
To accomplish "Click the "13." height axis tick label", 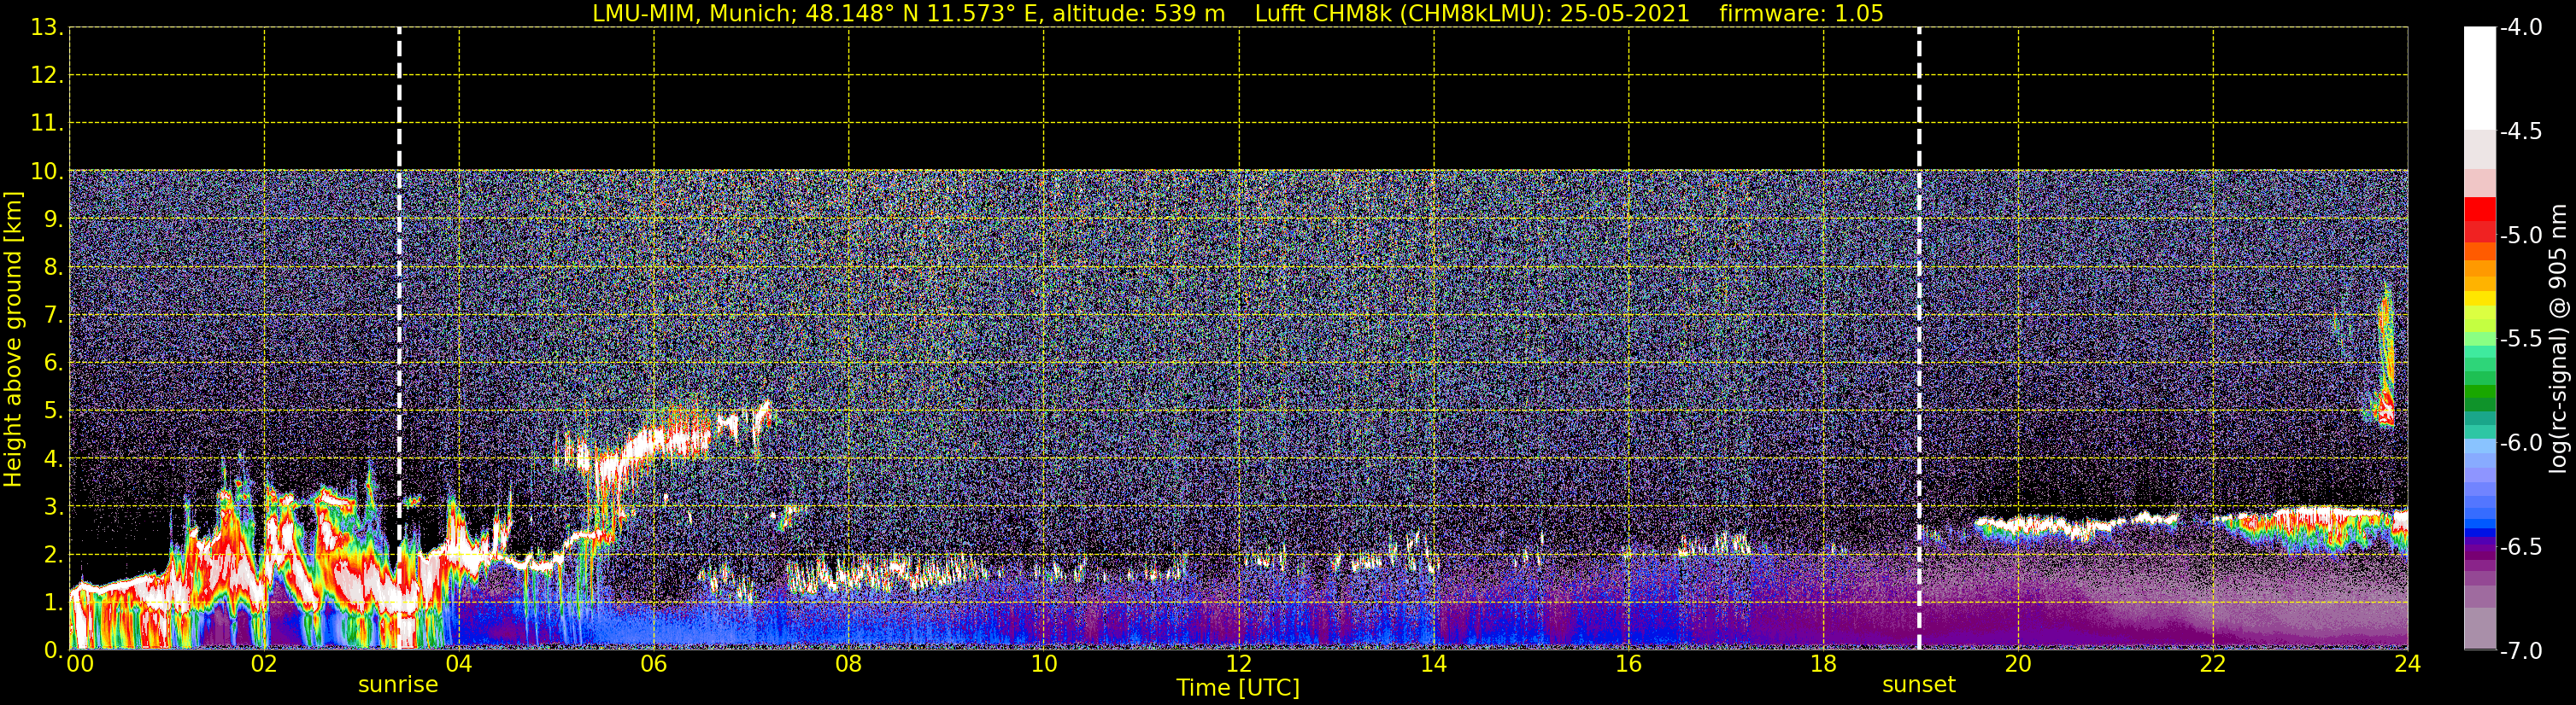I will pos(47,28).
